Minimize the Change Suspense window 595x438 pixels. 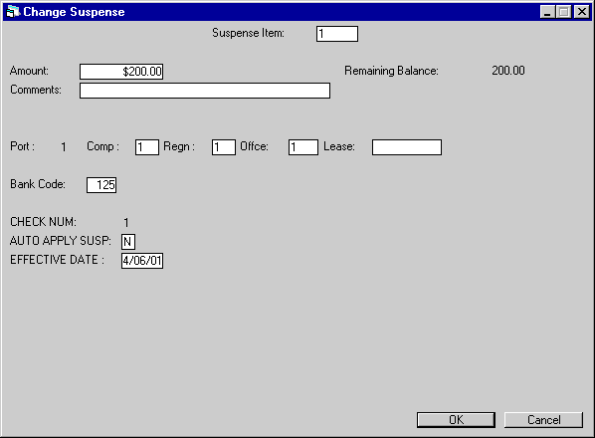click(x=547, y=12)
